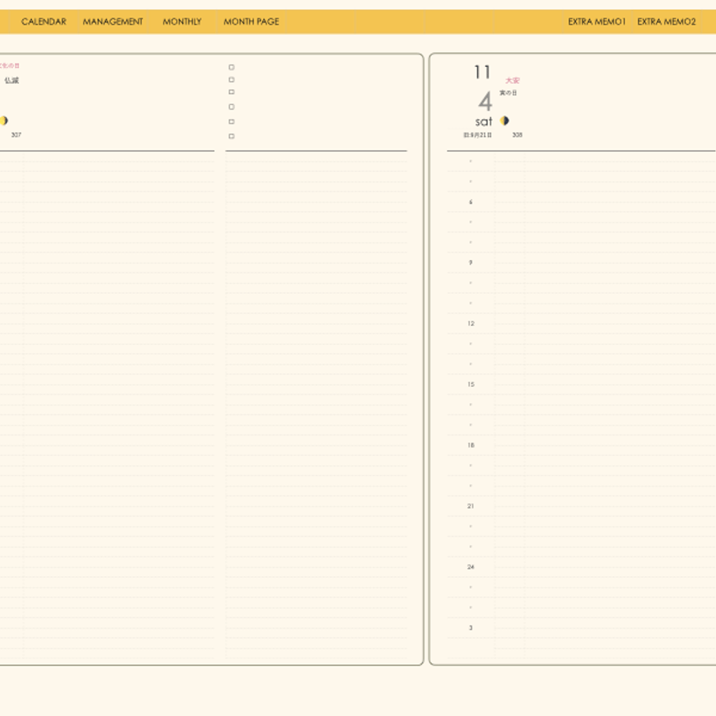
Task: Click the moon phase icon above 307
Action: pyautogui.click(x=4, y=121)
